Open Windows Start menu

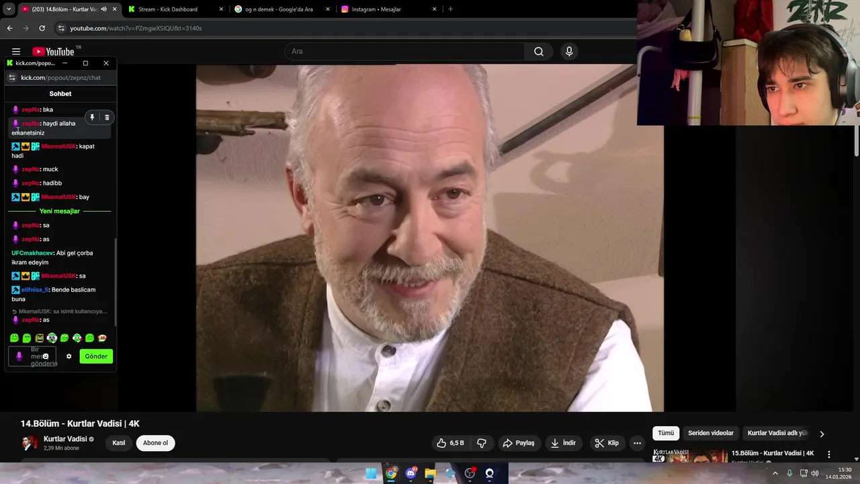pos(371,473)
